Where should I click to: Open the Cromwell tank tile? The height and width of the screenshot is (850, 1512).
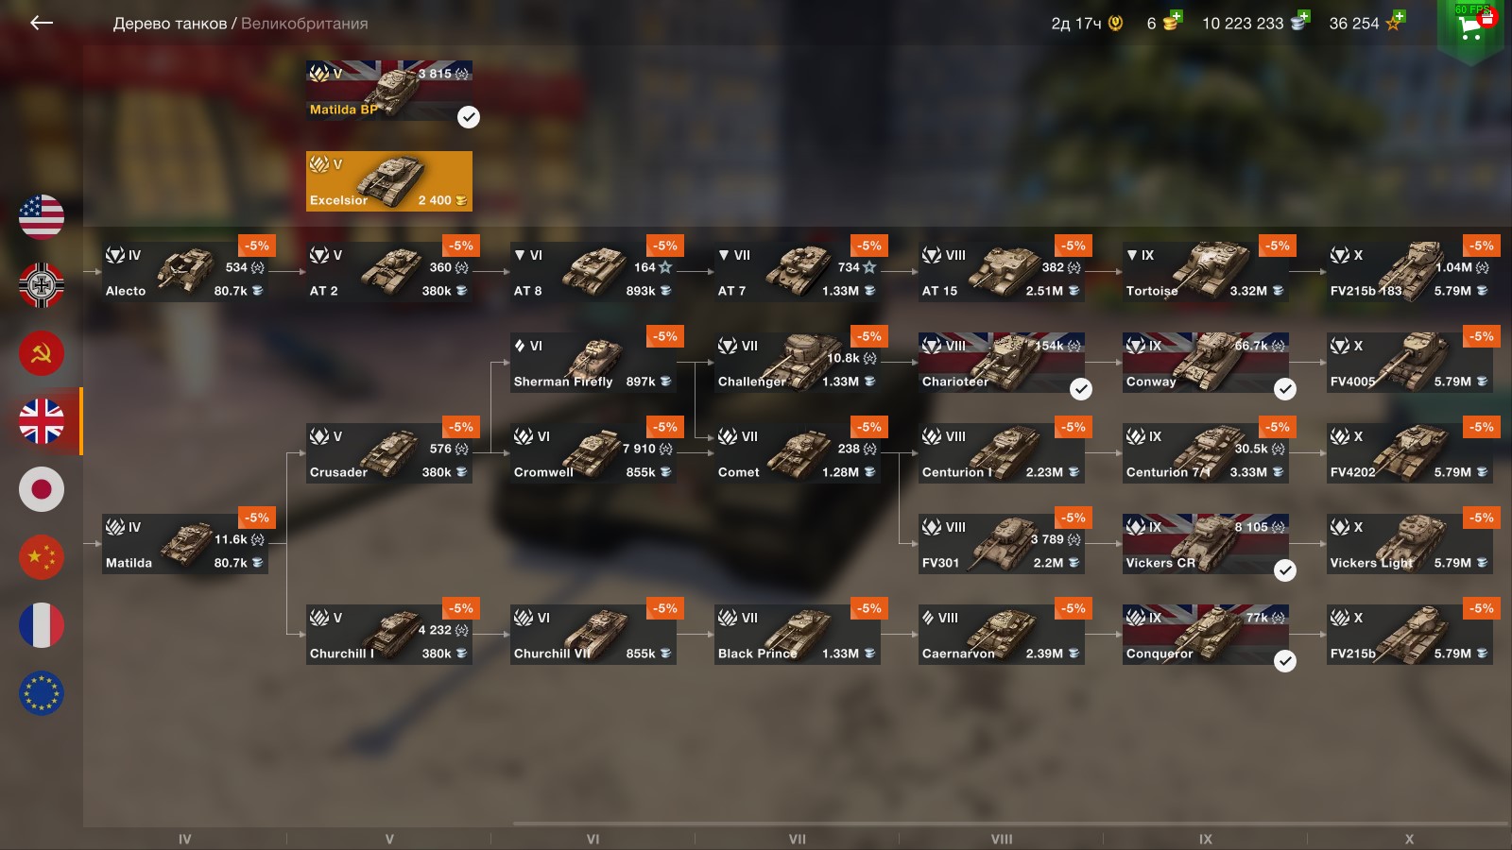pyautogui.click(x=593, y=453)
